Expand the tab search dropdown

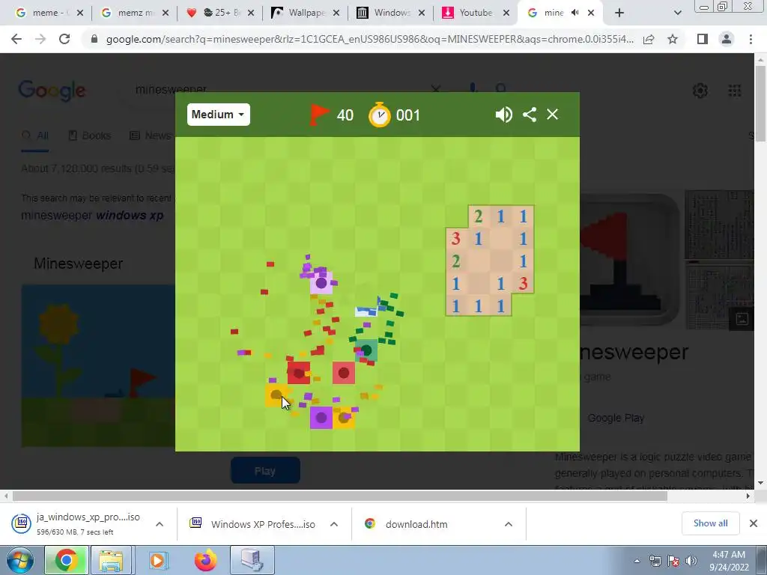(677, 13)
